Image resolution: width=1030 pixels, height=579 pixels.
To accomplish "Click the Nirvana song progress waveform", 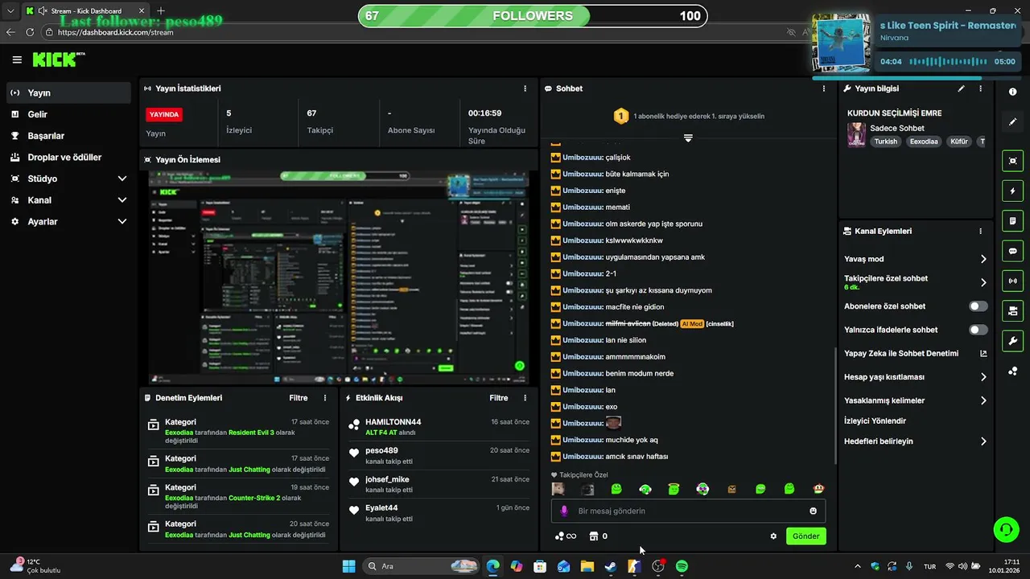I will pyautogui.click(x=949, y=62).
